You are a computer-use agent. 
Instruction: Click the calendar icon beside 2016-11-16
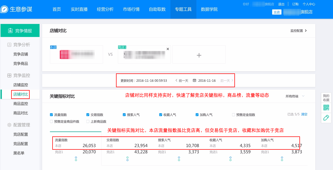(x=194, y=80)
